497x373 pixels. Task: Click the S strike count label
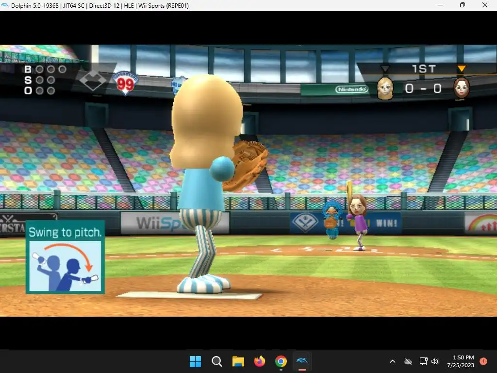[x=28, y=80]
